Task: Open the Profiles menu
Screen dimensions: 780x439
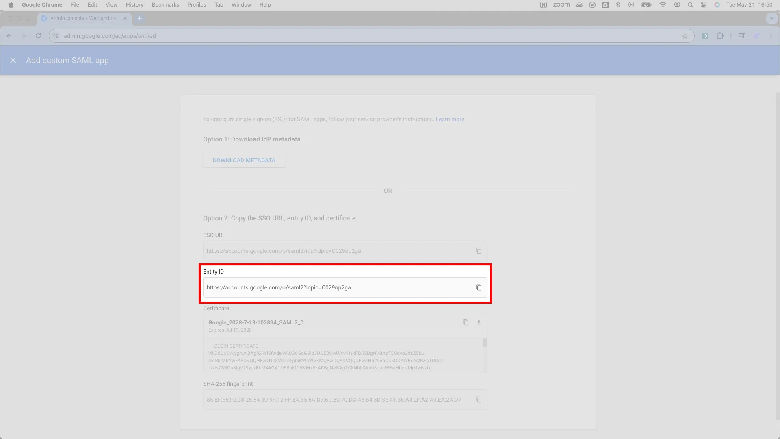Action: pyautogui.click(x=197, y=5)
